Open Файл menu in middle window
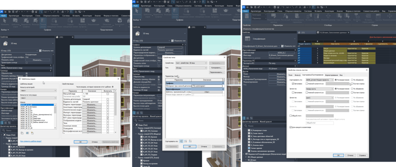The image size is (396, 167). [x=136, y=5]
